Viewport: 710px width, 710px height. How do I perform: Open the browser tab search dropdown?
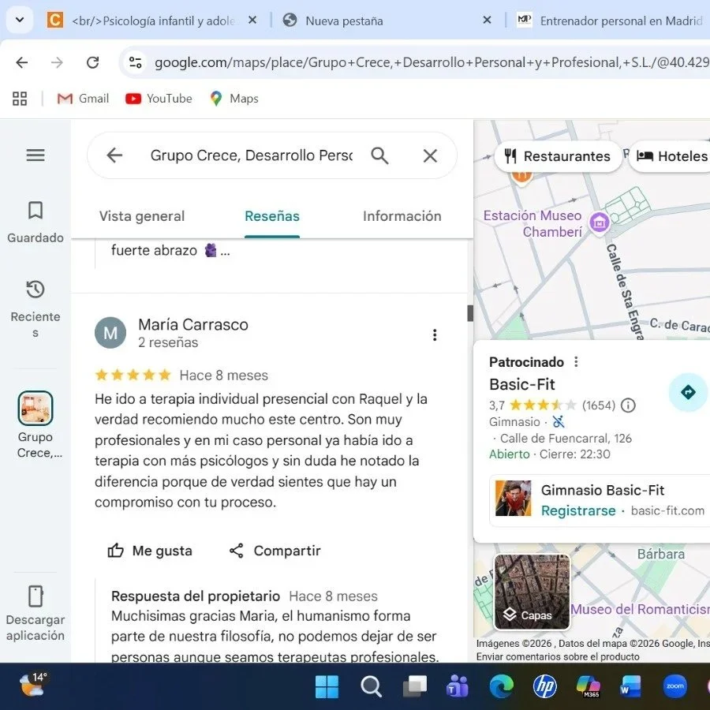(20, 21)
